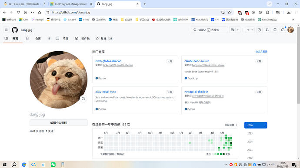
Task: Open user avatar menu in the header
Action: pyautogui.click(x=290, y=30)
